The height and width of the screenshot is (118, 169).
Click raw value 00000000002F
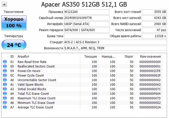pos(150,76)
